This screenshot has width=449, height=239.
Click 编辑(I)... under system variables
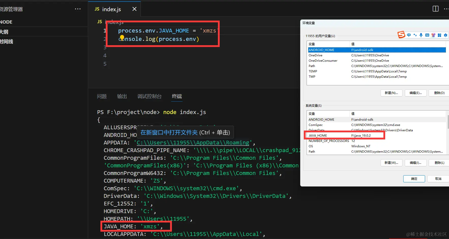(415, 163)
